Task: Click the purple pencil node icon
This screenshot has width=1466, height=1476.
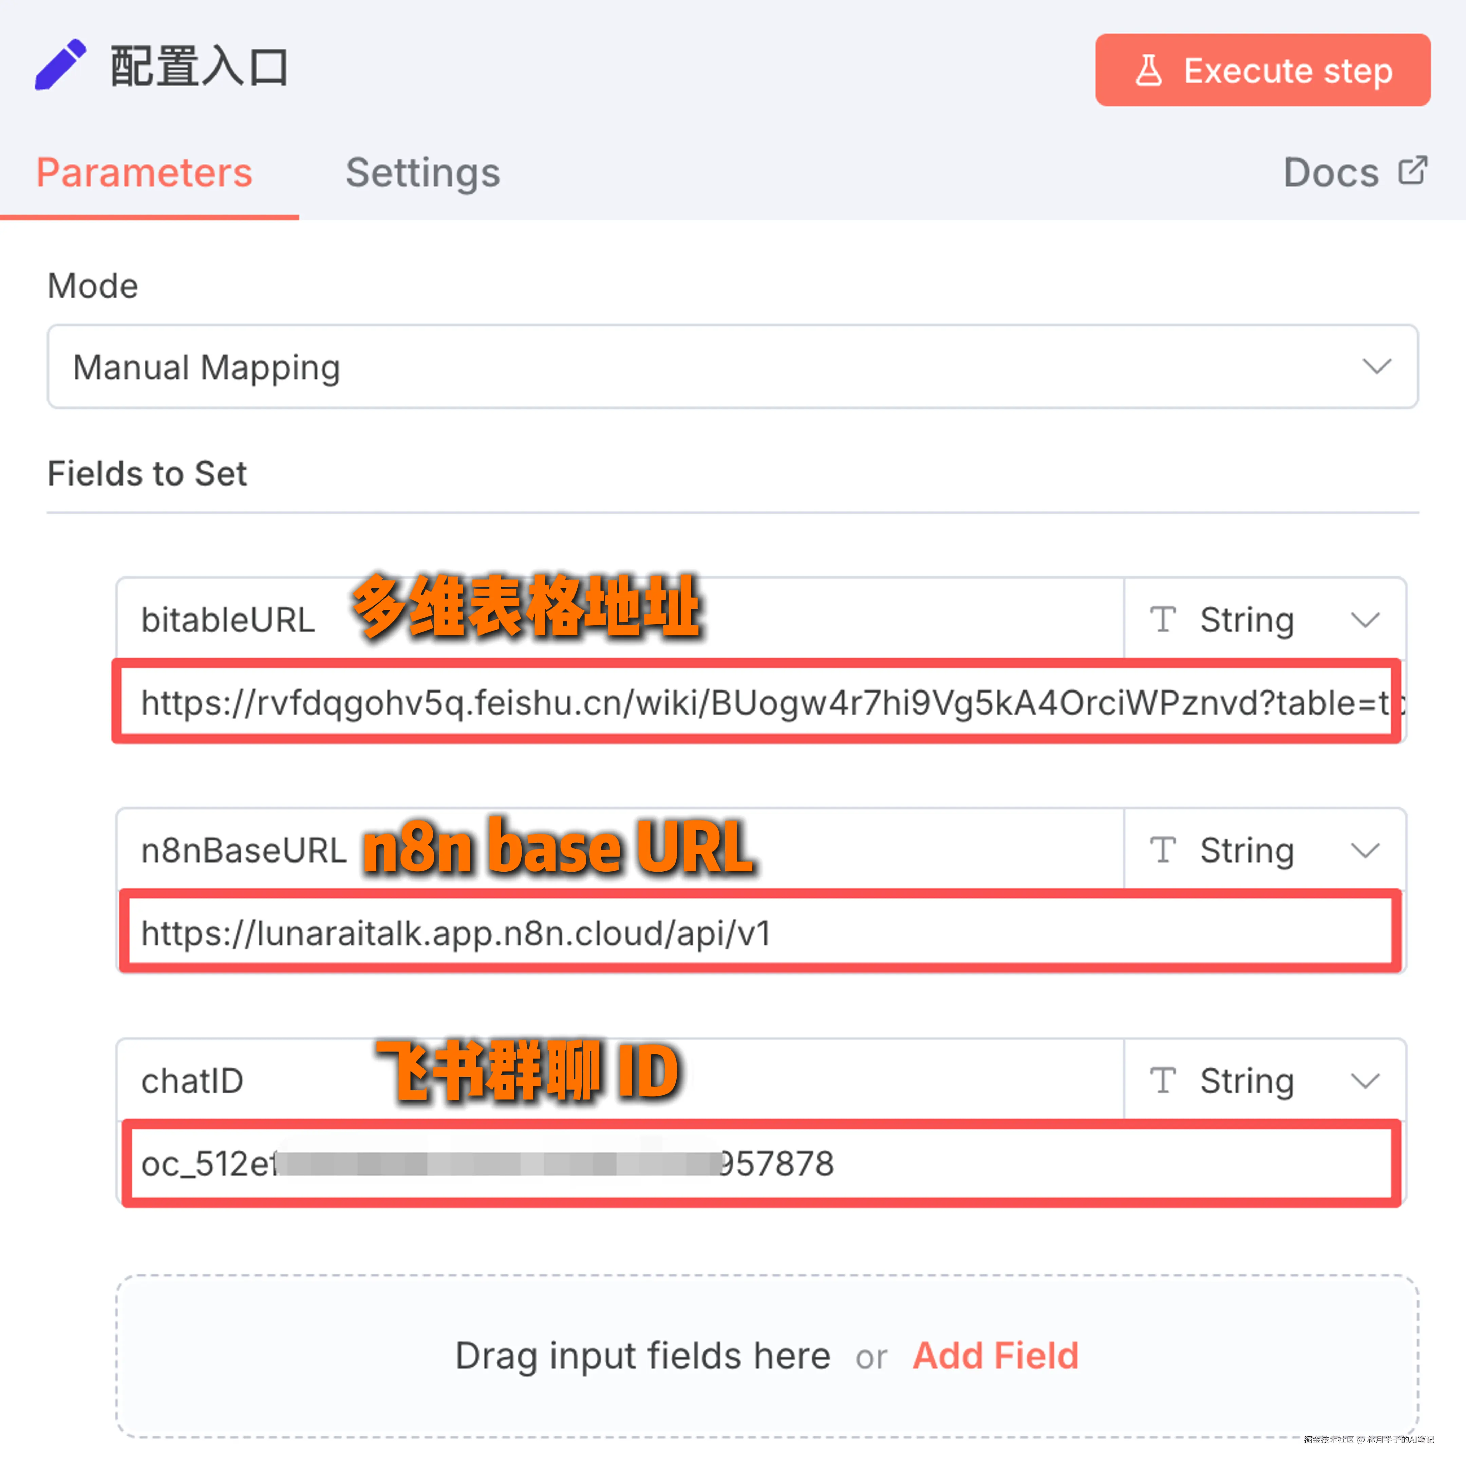Action: click(60, 65)
